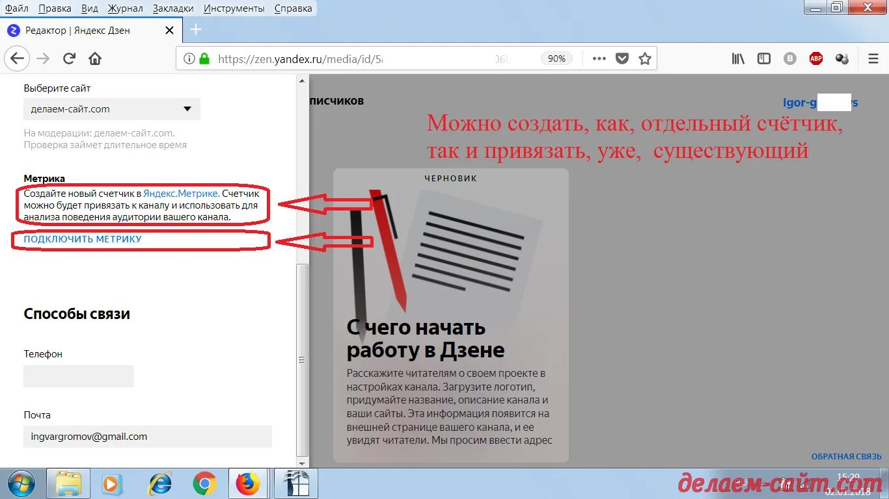The height and width of the screenshot is (499, 889).
Task: Open the Library bookshelf icon
Action: pos(738,58)
